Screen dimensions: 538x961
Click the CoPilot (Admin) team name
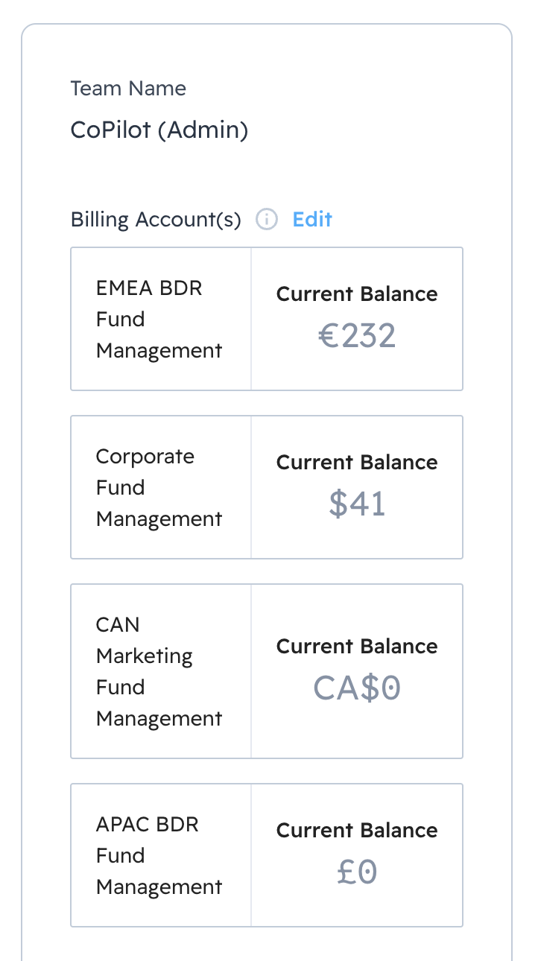coord(159,130)
